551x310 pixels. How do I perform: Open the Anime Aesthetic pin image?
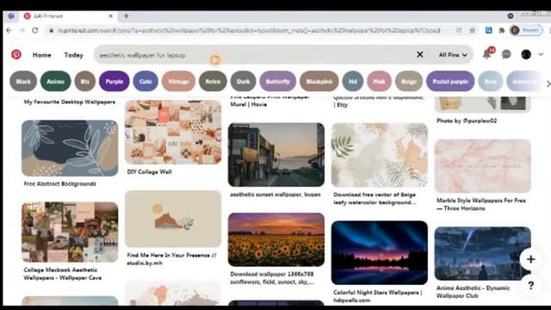coord(483,253)
